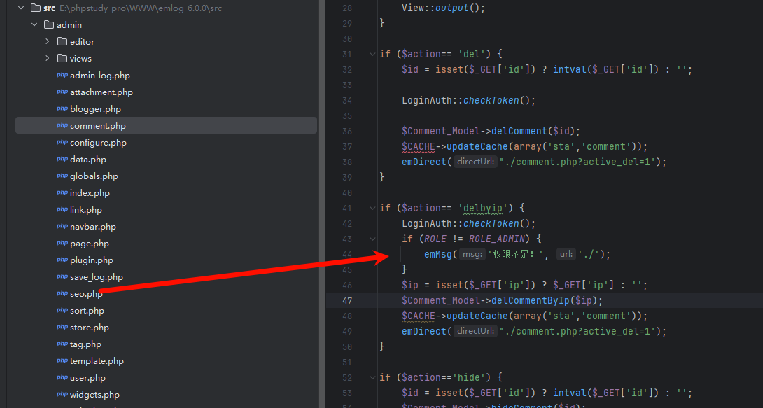
Task: Select comment.php in the project tree
Action: pyautogui.click(x=98, y=126)
